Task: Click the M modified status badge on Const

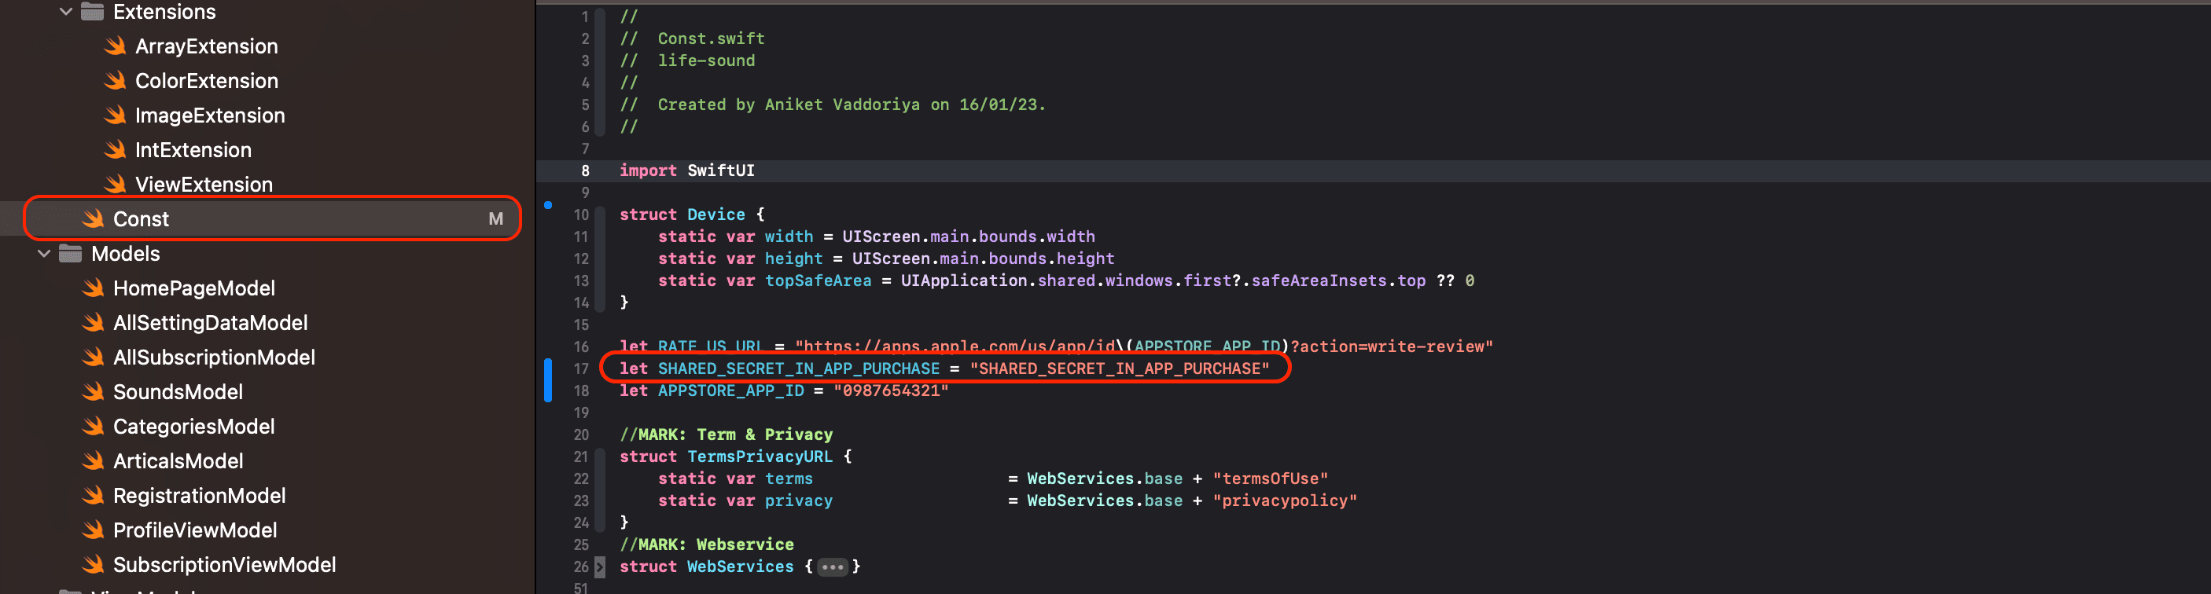Action: (x=495, y=219)
